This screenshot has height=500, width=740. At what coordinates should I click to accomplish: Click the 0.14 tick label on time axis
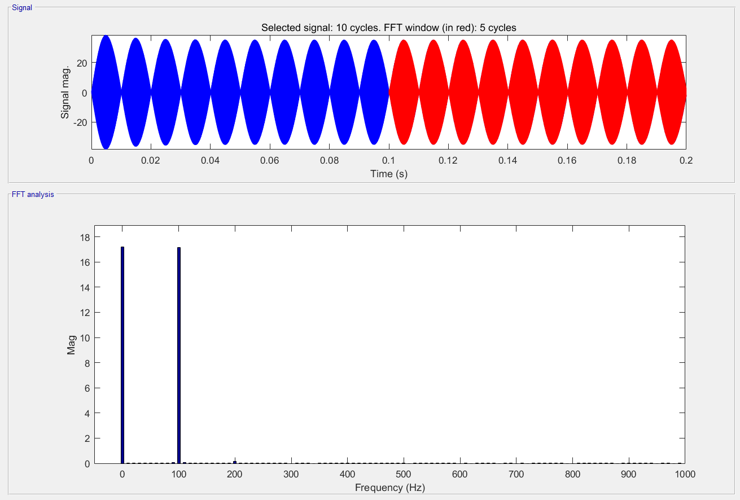(x=507, y=160)
